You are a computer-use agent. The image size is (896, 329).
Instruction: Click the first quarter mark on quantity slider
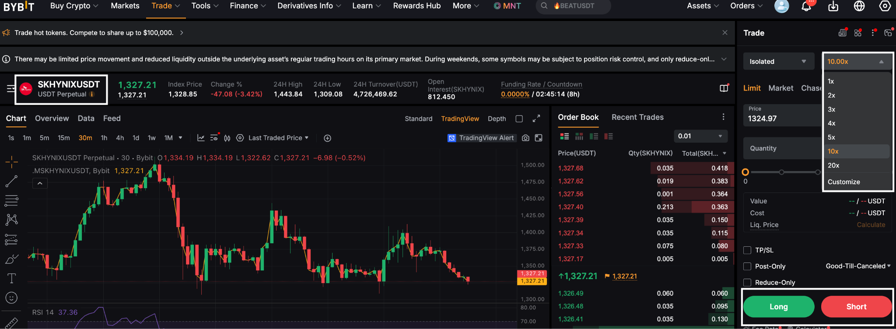(781, 172)
